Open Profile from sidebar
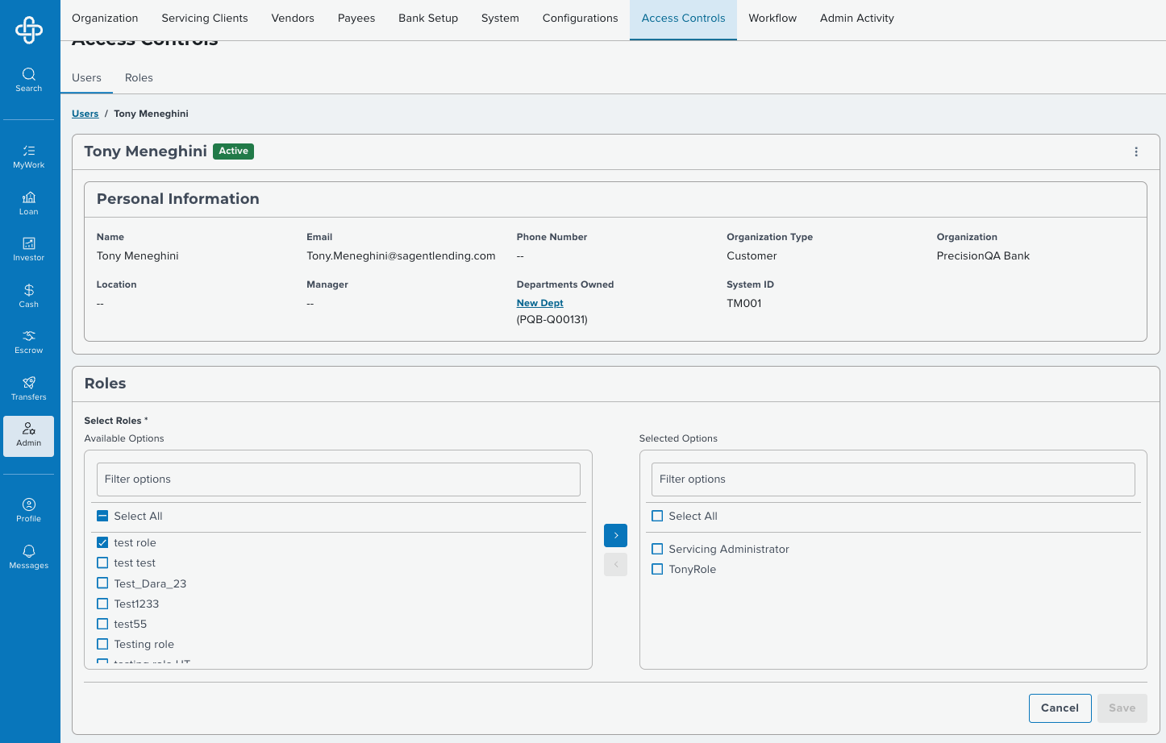1166x743 pixels. tap(29, 510)
